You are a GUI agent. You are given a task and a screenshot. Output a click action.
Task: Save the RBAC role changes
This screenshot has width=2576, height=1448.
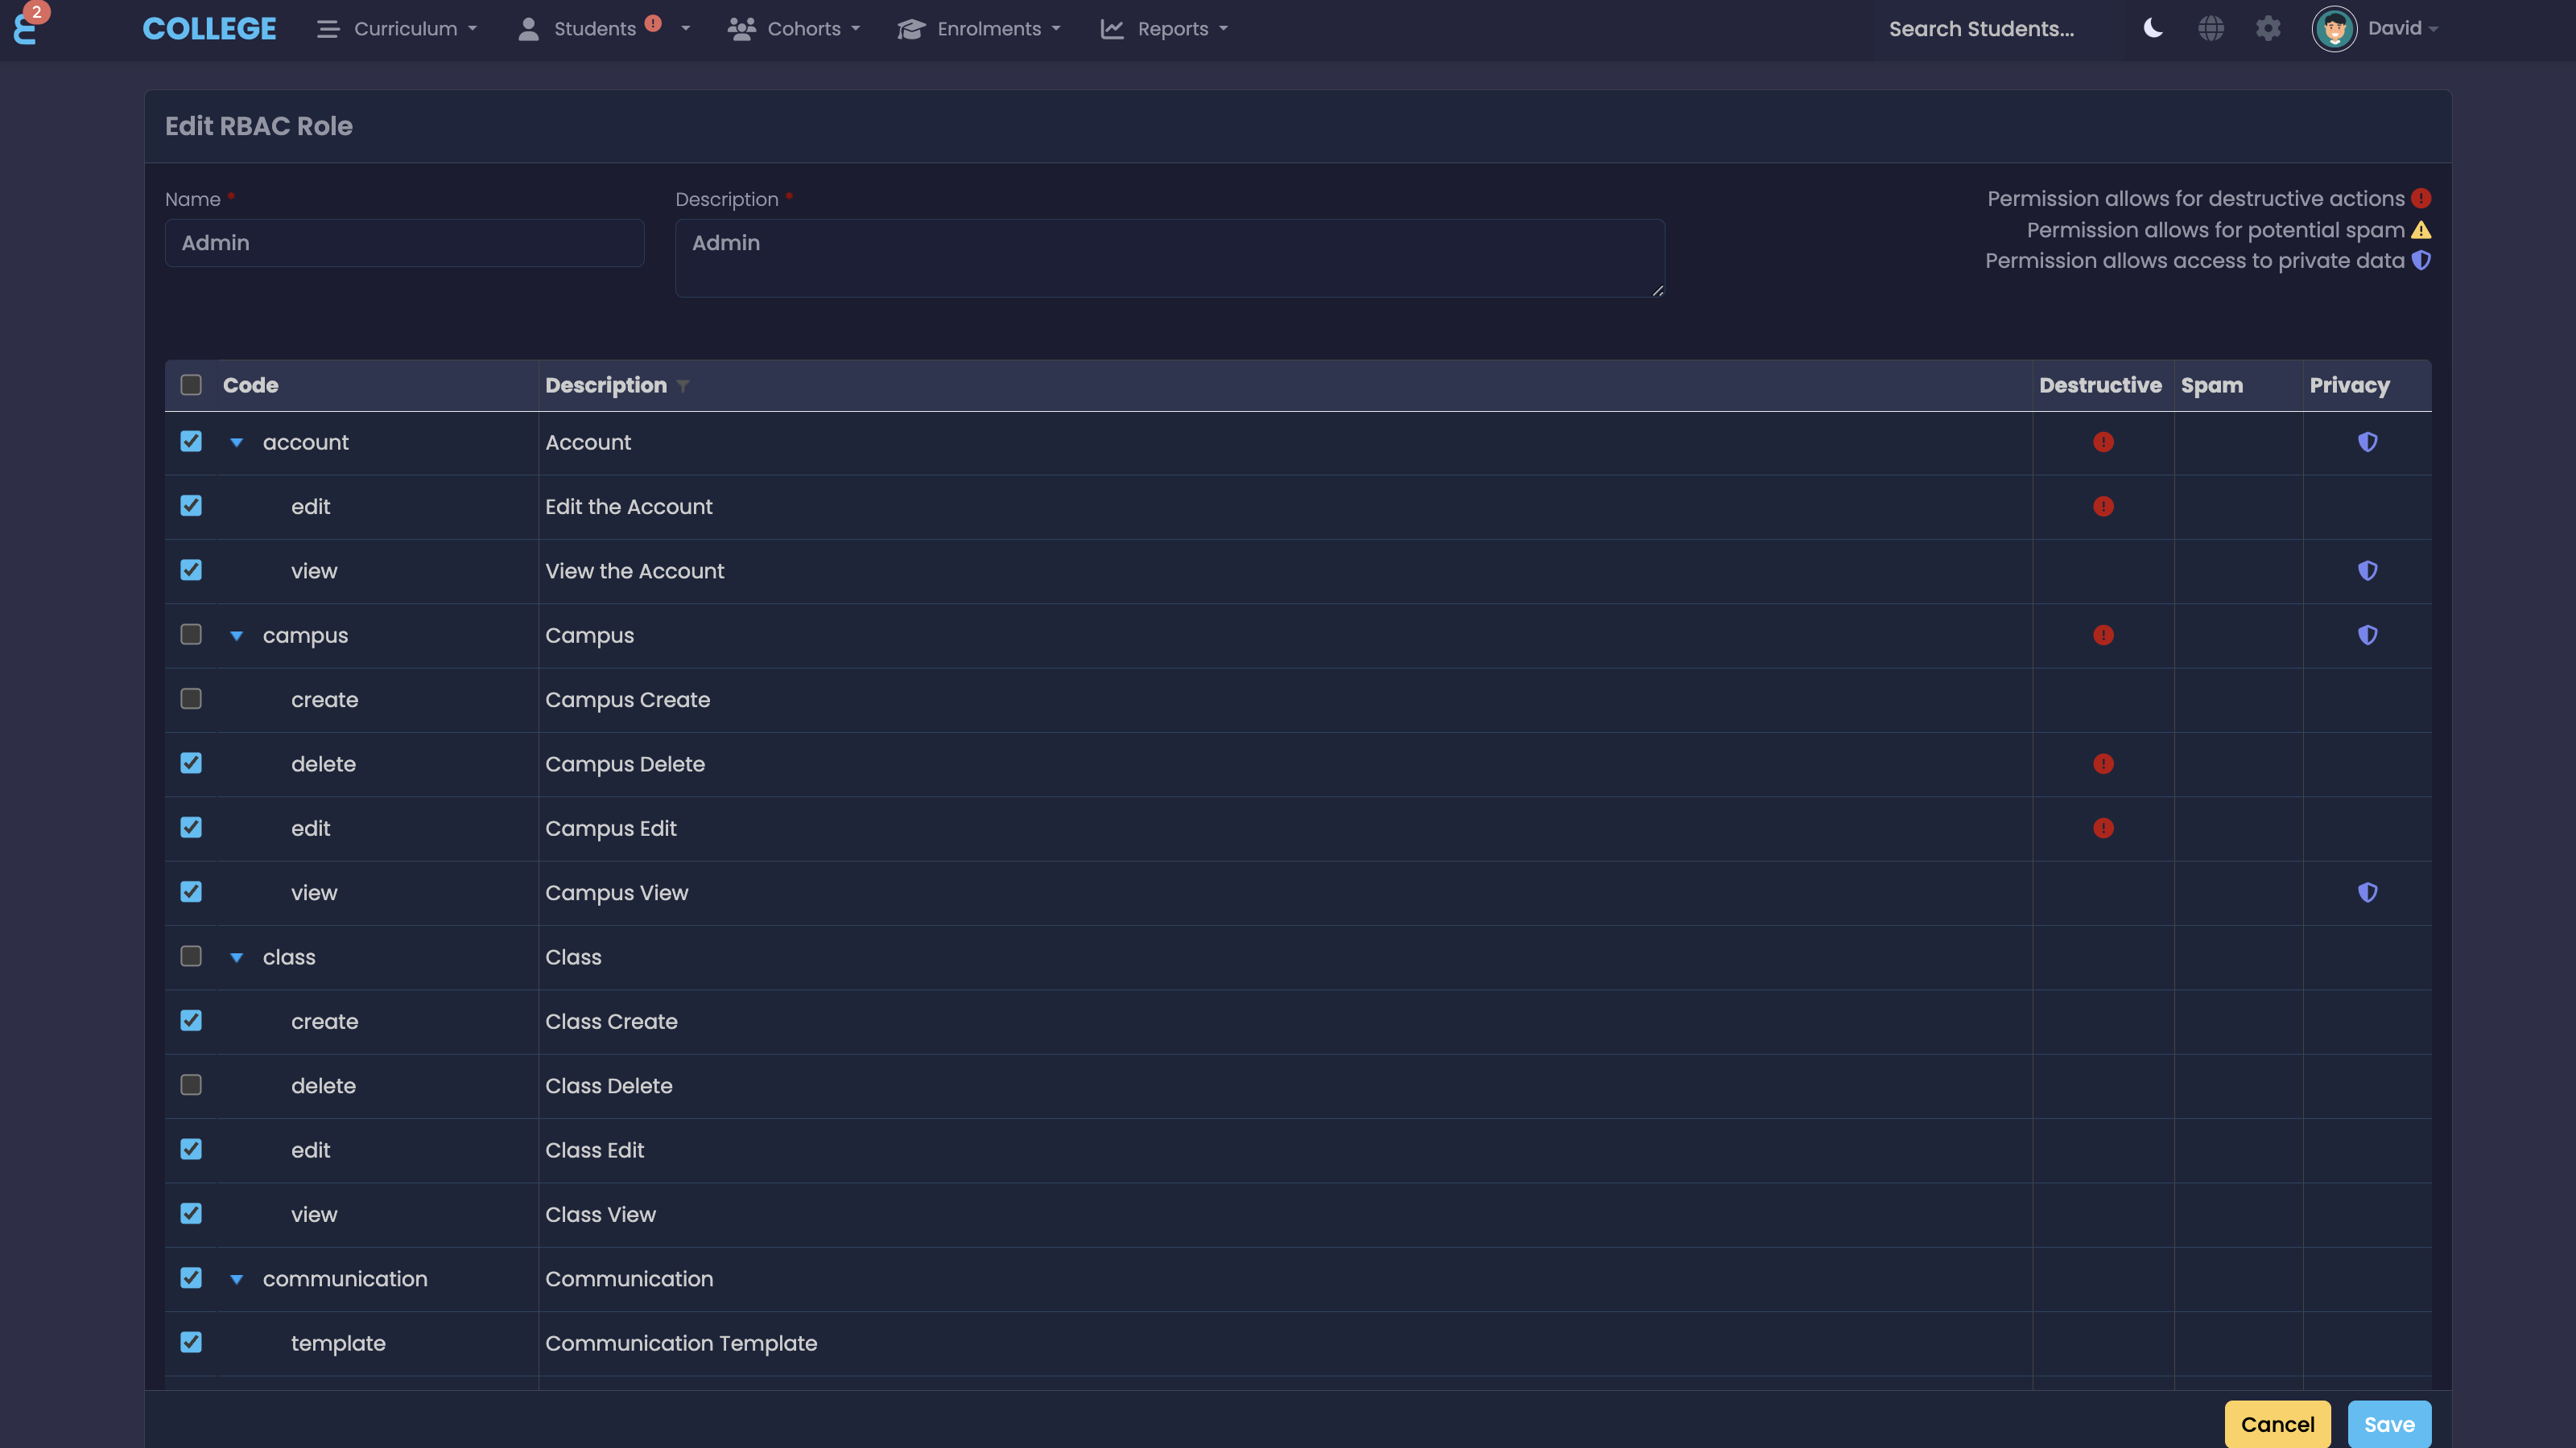(2388, 1424)
